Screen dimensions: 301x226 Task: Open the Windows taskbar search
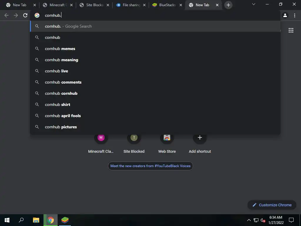click(21, 220)
